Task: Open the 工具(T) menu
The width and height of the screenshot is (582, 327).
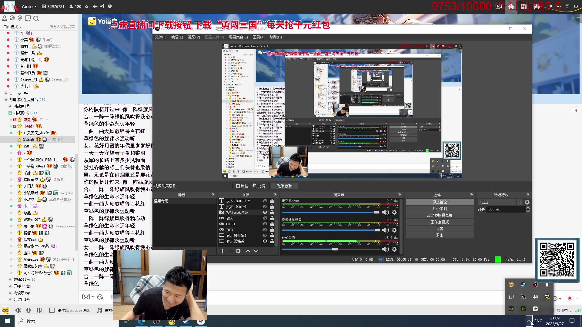Action: [258, 37]
